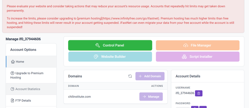Click the wrench icon on Control Panel
The height and width of the screenshot is (108, 249).
coord(98,45)
